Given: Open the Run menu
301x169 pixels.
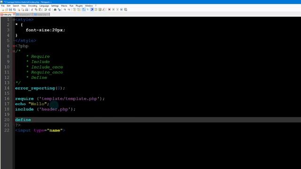Looking at the screenshot, I should [71, 6].
